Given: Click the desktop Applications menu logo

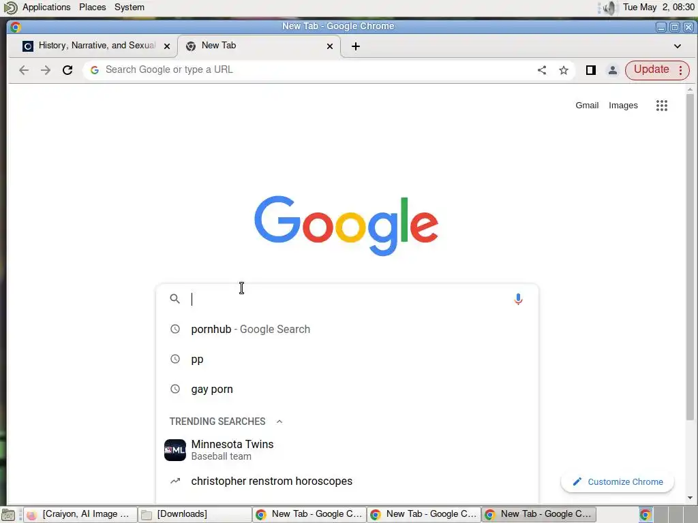Looking at the screenshot, I should point(10,7).
